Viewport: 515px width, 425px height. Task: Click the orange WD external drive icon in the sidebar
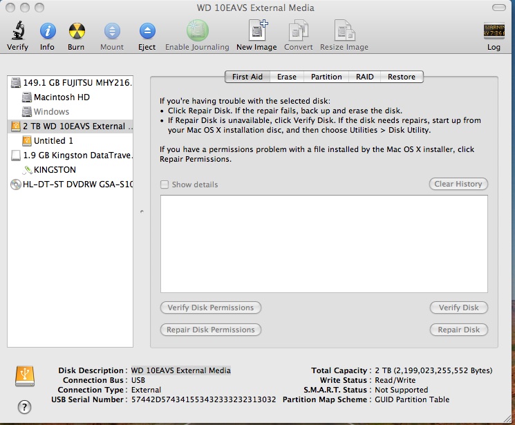click(15, 126)
